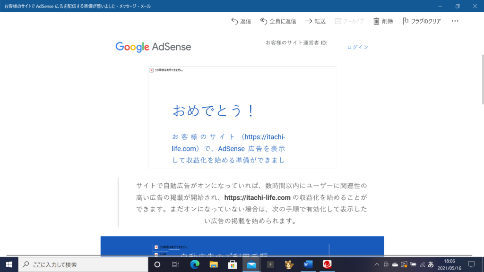Screen dimensions: 484x272
Task: Open Task View on the taskbar
Action: pyautogui.click(x=175, y=264)
